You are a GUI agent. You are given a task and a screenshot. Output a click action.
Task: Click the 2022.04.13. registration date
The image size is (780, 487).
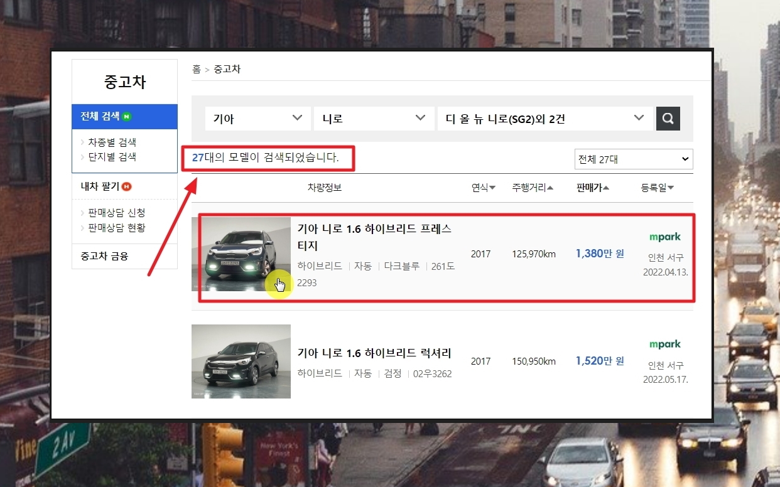666,272
